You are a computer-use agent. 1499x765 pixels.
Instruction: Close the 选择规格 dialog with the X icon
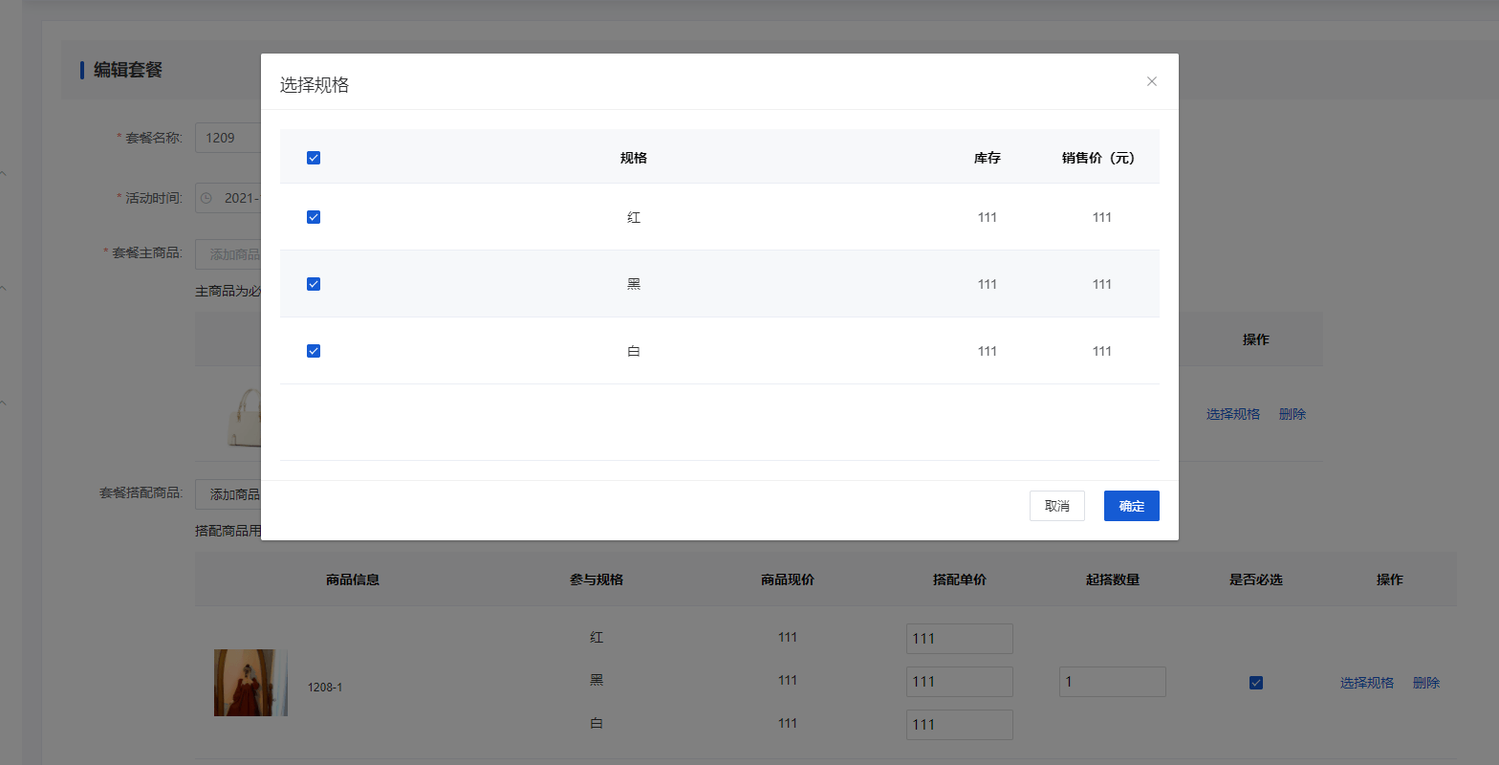(x=1152, y=81)
